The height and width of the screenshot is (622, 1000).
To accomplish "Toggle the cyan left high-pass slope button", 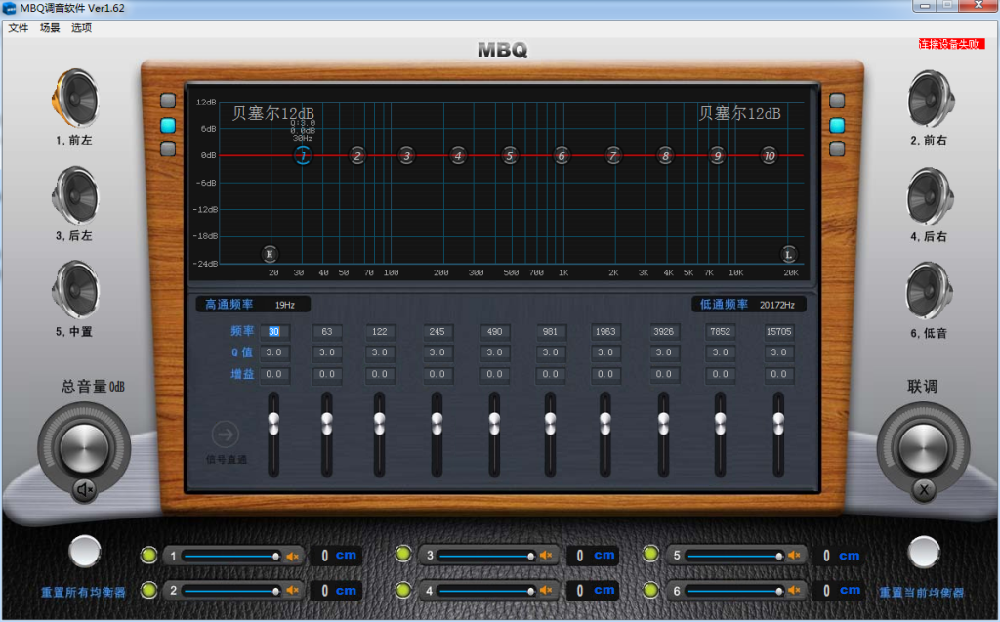I will [168, 125].
